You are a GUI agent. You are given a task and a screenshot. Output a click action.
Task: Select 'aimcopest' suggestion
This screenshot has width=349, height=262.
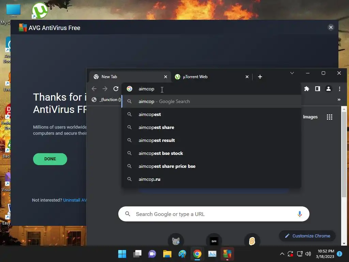pos(211,114)
